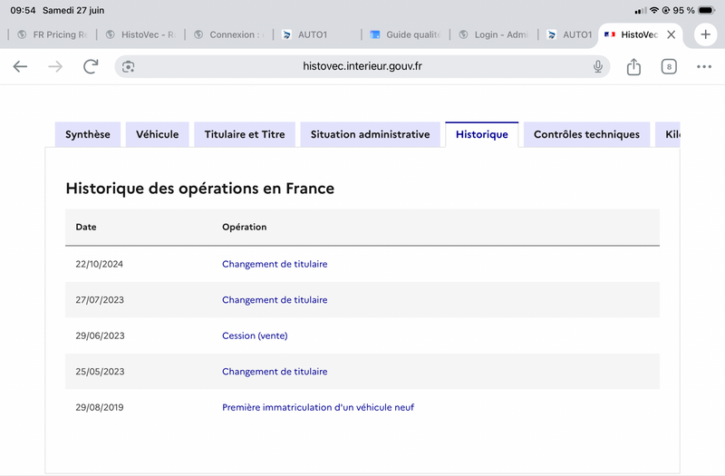Switch to the first AUTO1 browser tab
The height and width of the screenshot is (476, 725).
(x=317, y=34)
